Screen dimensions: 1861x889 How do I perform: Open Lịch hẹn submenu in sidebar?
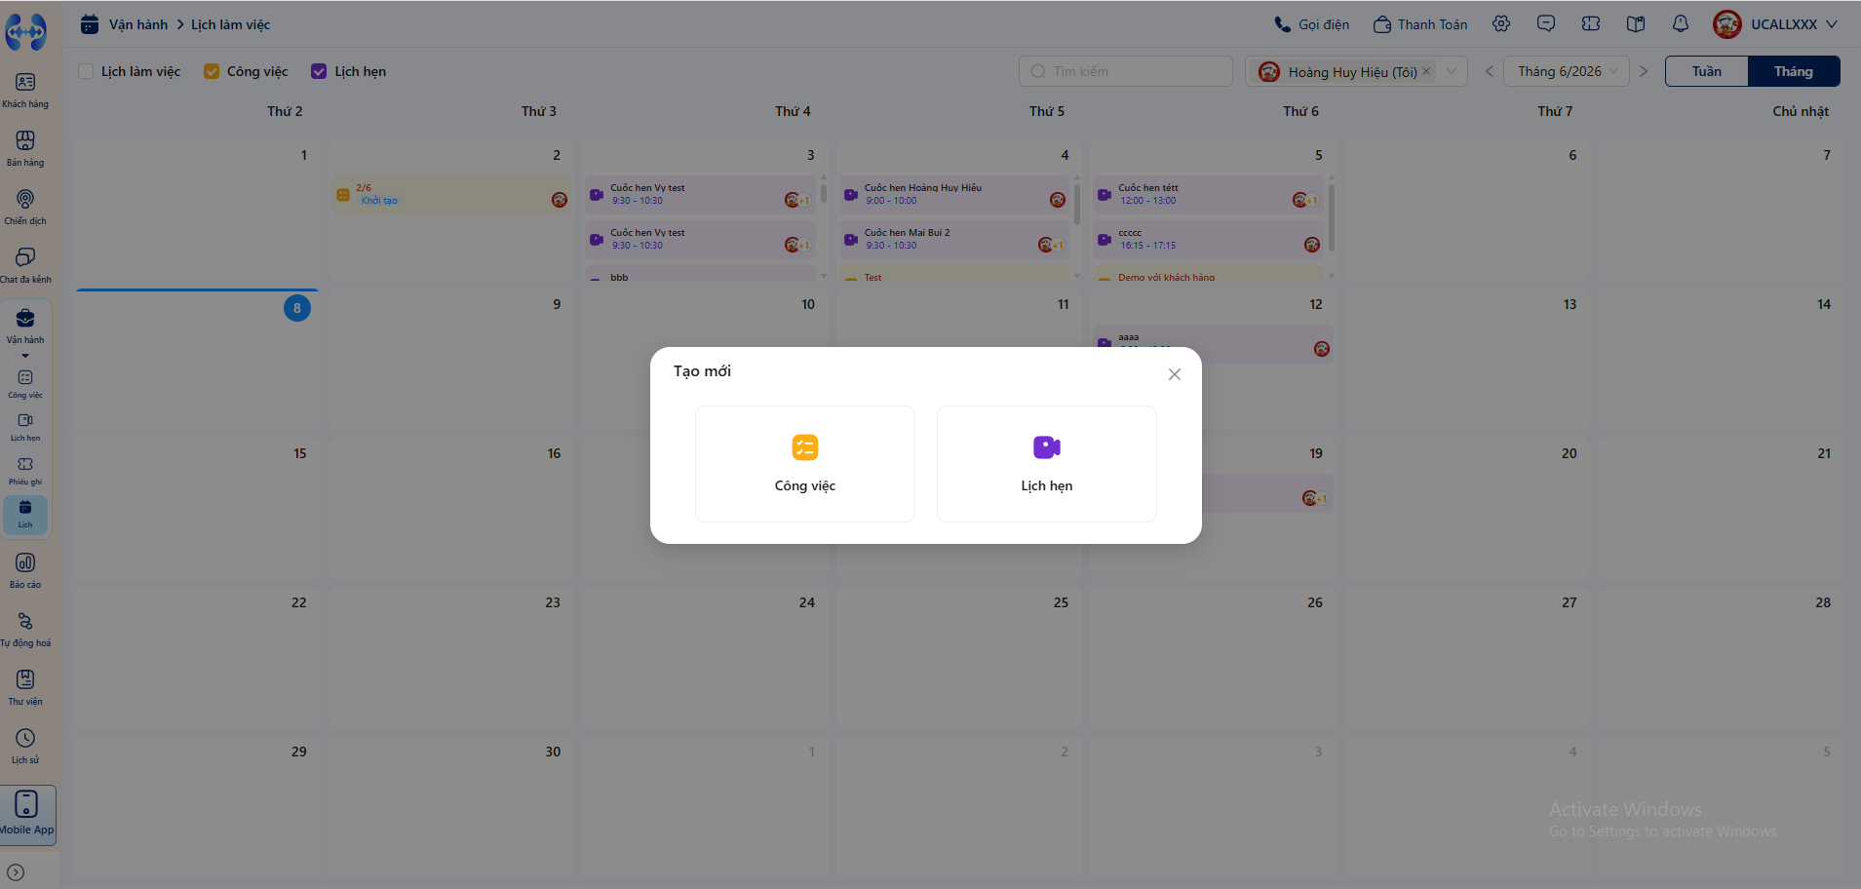click(25, 427)
